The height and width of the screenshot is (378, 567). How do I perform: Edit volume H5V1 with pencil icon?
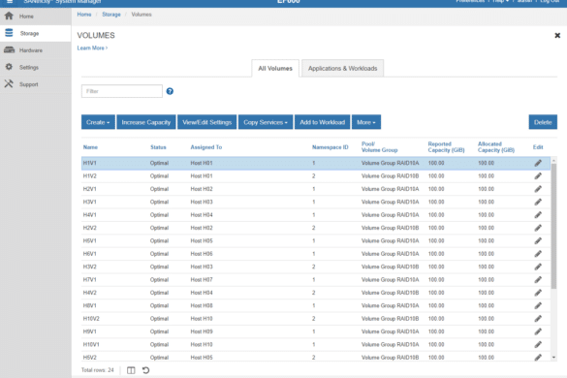pos(538,241)
